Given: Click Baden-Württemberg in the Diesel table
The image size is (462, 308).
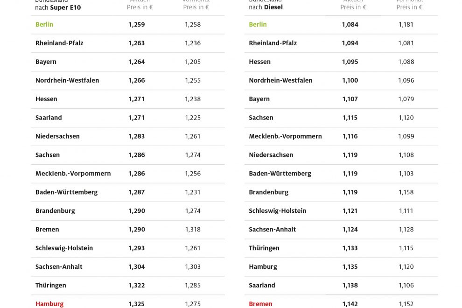Looking at the screenshot, I should [x=280, y=173].
